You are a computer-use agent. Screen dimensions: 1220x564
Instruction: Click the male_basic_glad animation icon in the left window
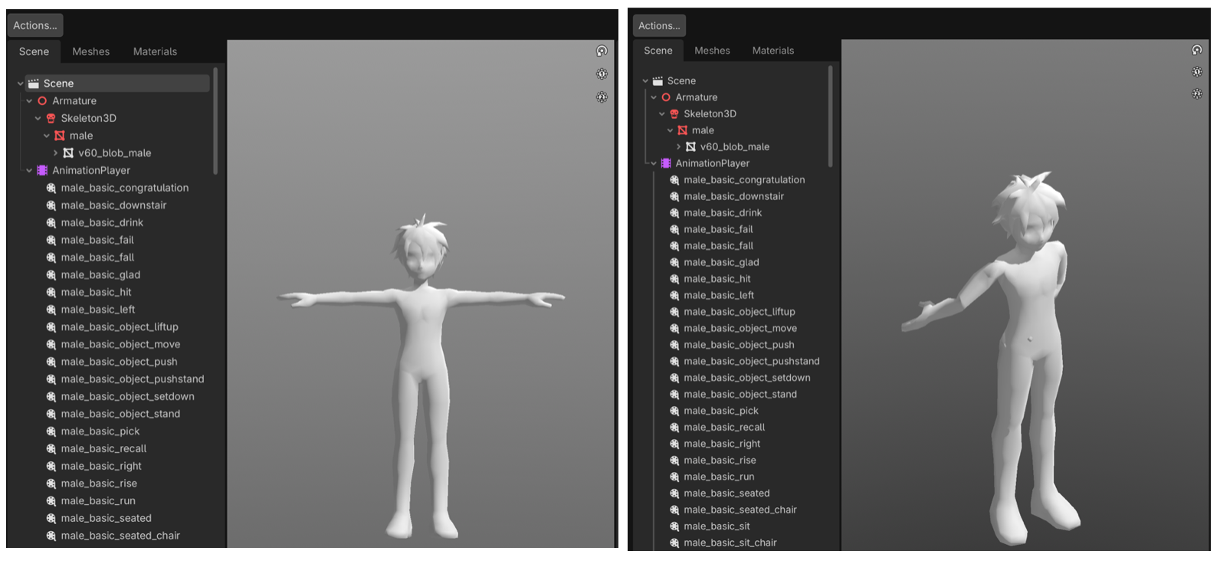(51, 275)
